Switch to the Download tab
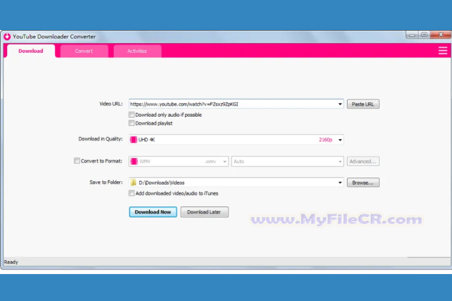 pos(31,51)
